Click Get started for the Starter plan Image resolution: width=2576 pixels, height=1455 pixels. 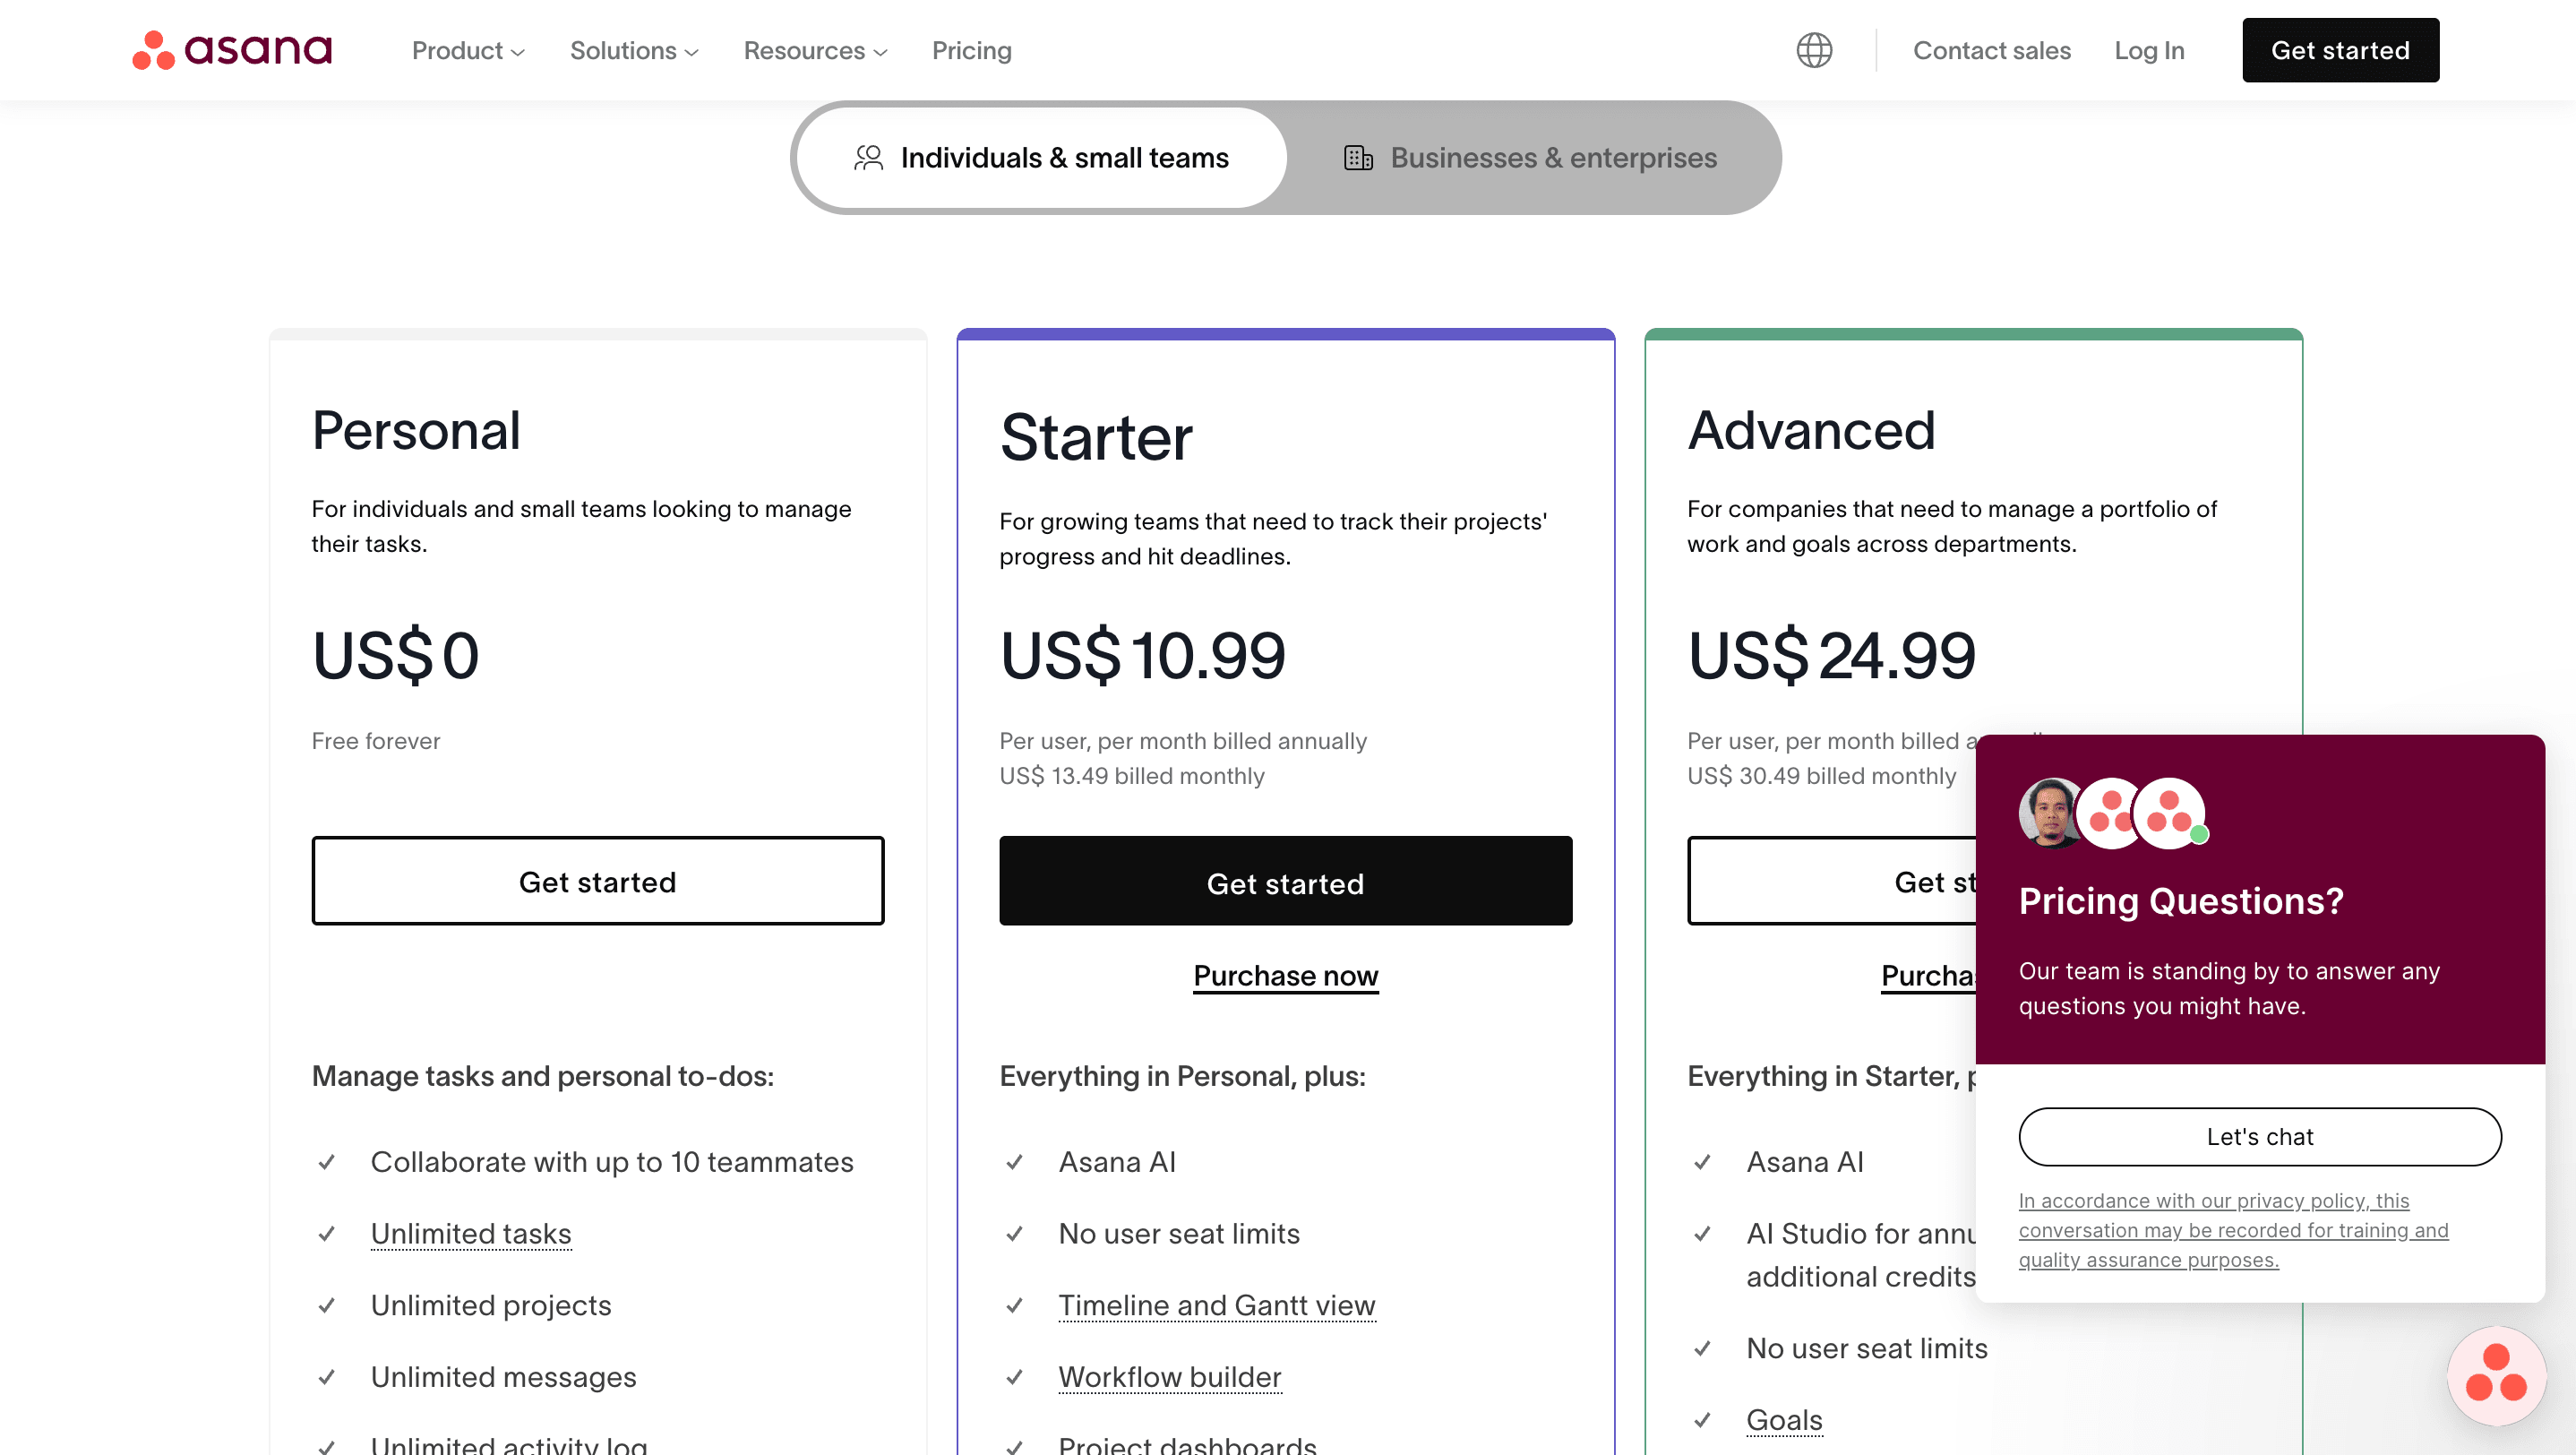[x=1285, y=881]
